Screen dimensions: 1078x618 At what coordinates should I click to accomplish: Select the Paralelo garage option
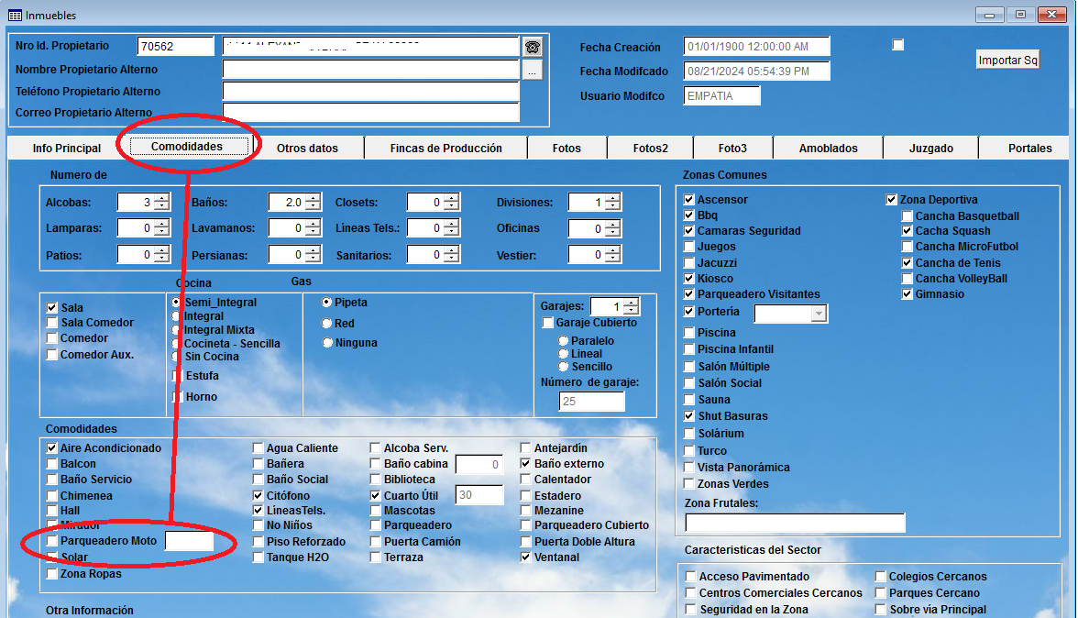[x=563, y=340]
